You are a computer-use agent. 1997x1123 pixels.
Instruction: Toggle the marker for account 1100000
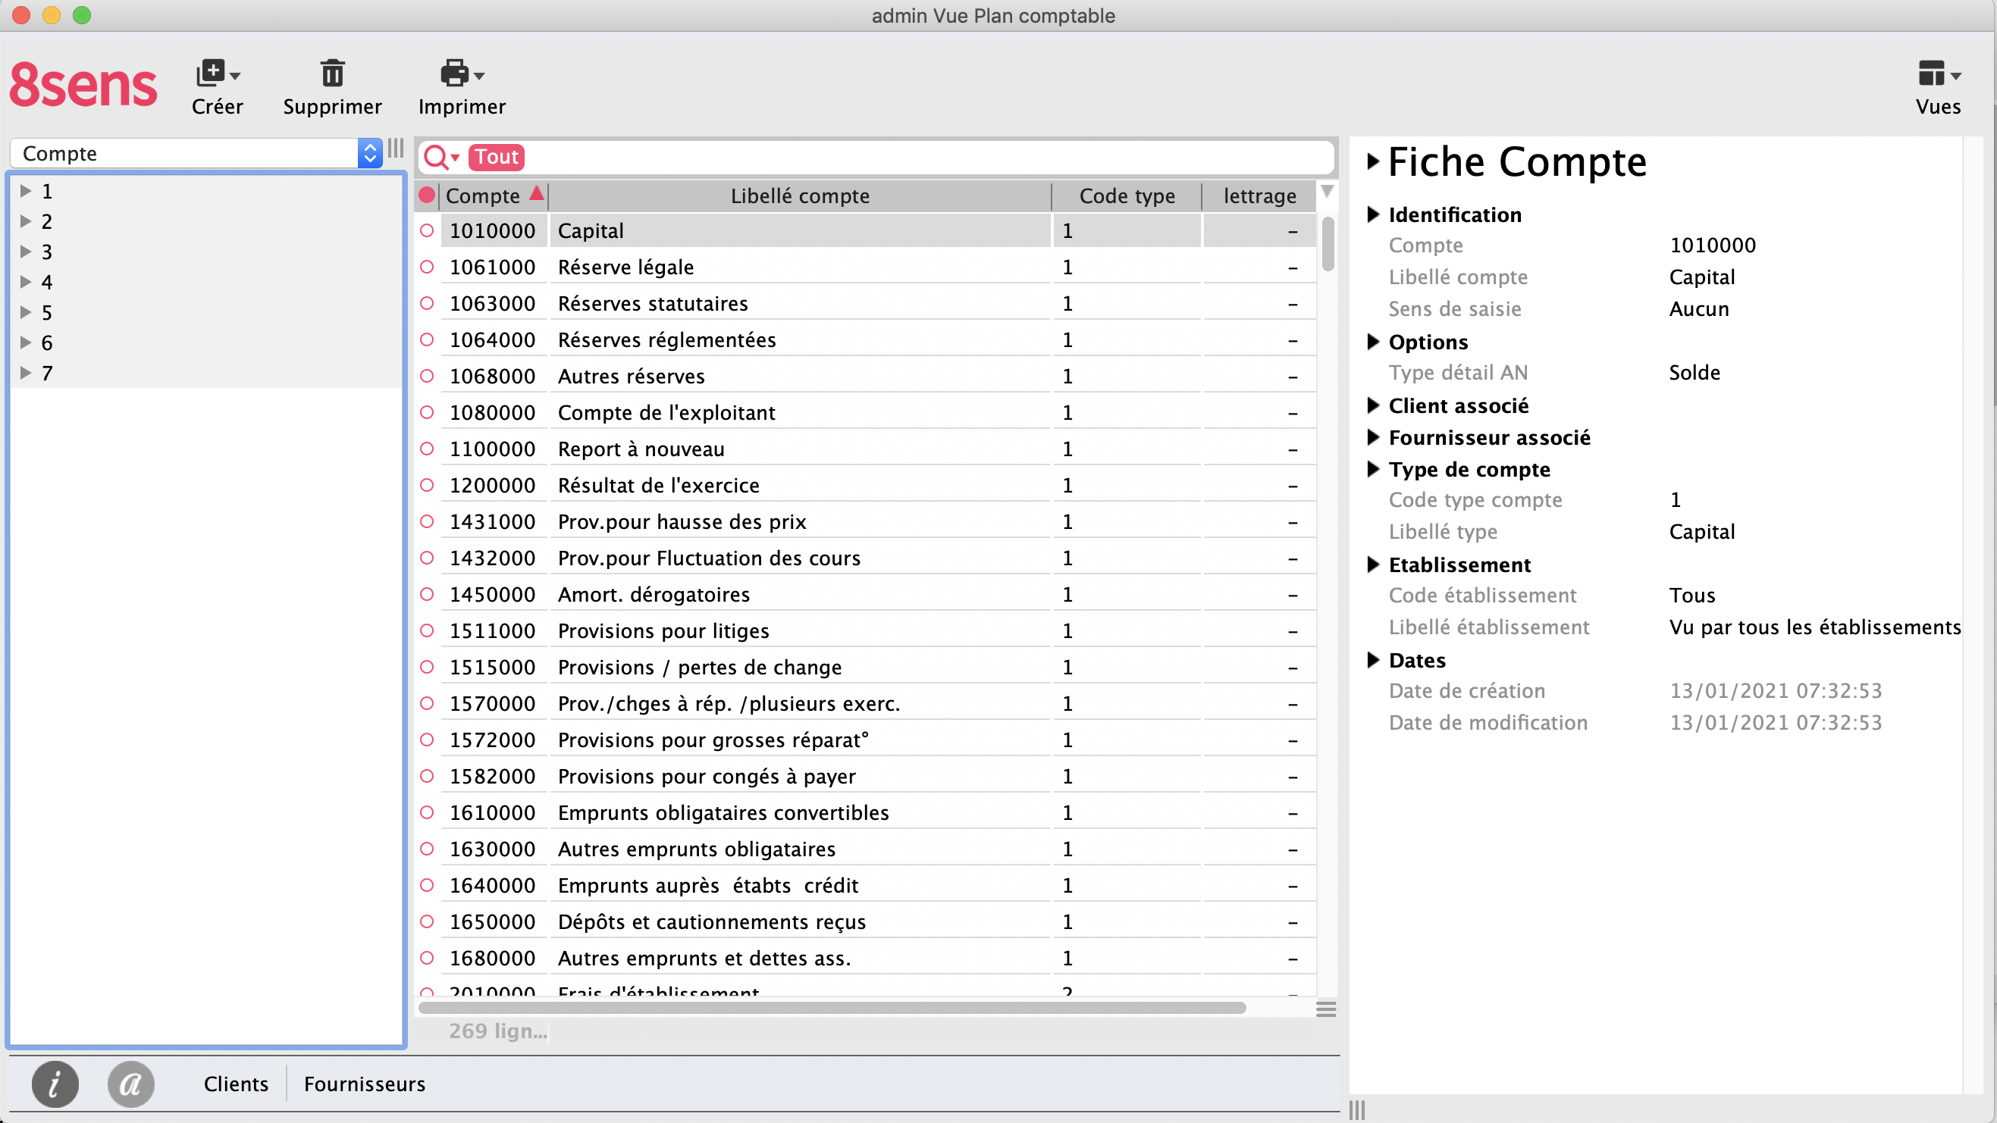pos(426,449)
